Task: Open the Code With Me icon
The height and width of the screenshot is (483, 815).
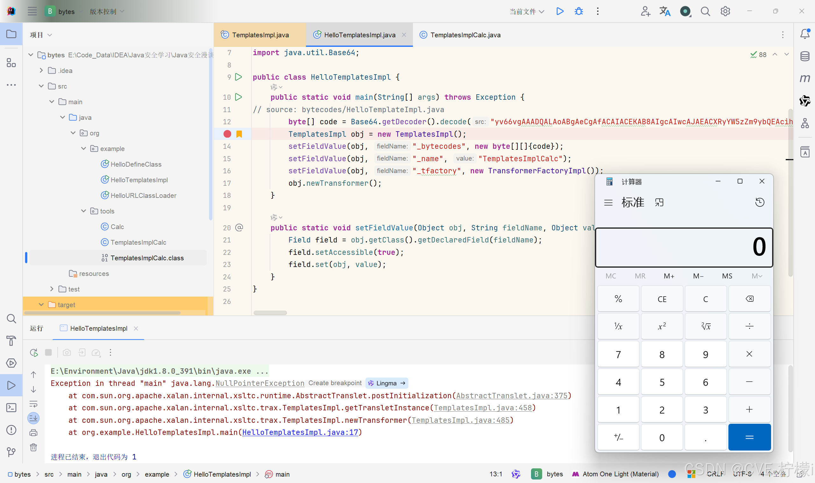Action: coord(645,11)
